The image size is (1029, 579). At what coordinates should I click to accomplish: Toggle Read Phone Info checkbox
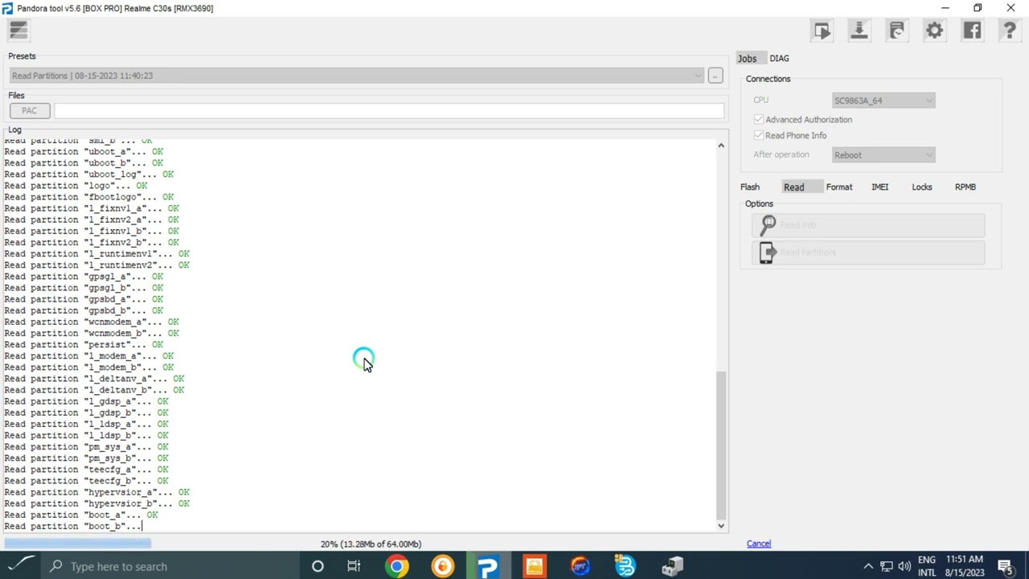click(x=759, y=135)
